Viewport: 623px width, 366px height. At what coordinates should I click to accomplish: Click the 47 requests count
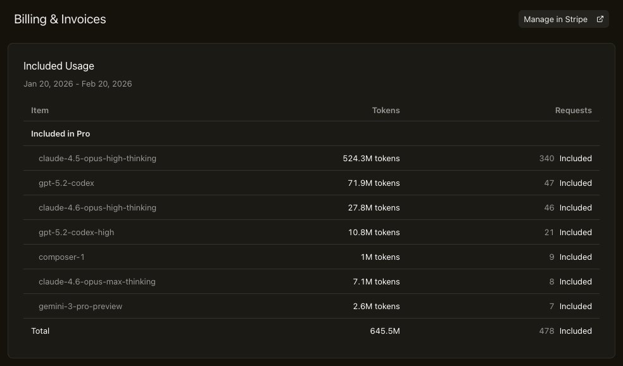click(549, 183)
